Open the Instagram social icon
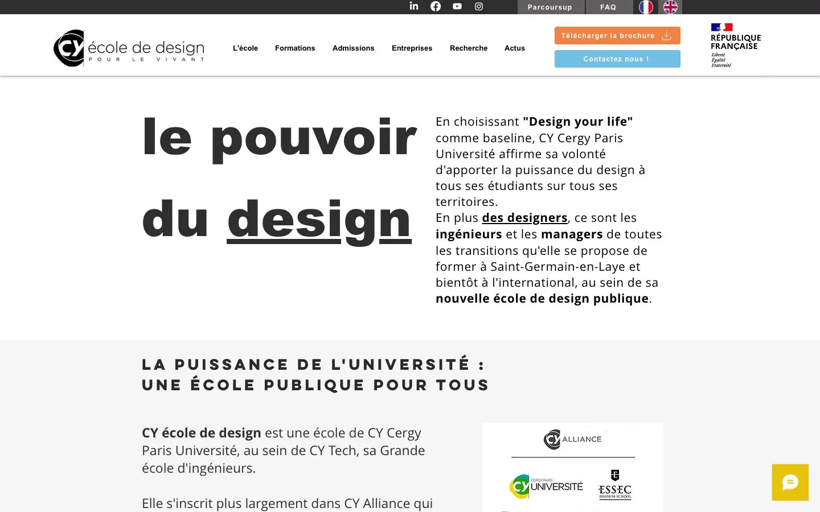Image resolution: width=820 pixels, height=512 pixels. (479, 6)
